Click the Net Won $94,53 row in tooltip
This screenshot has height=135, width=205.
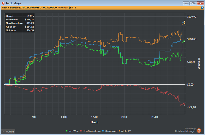20,30
